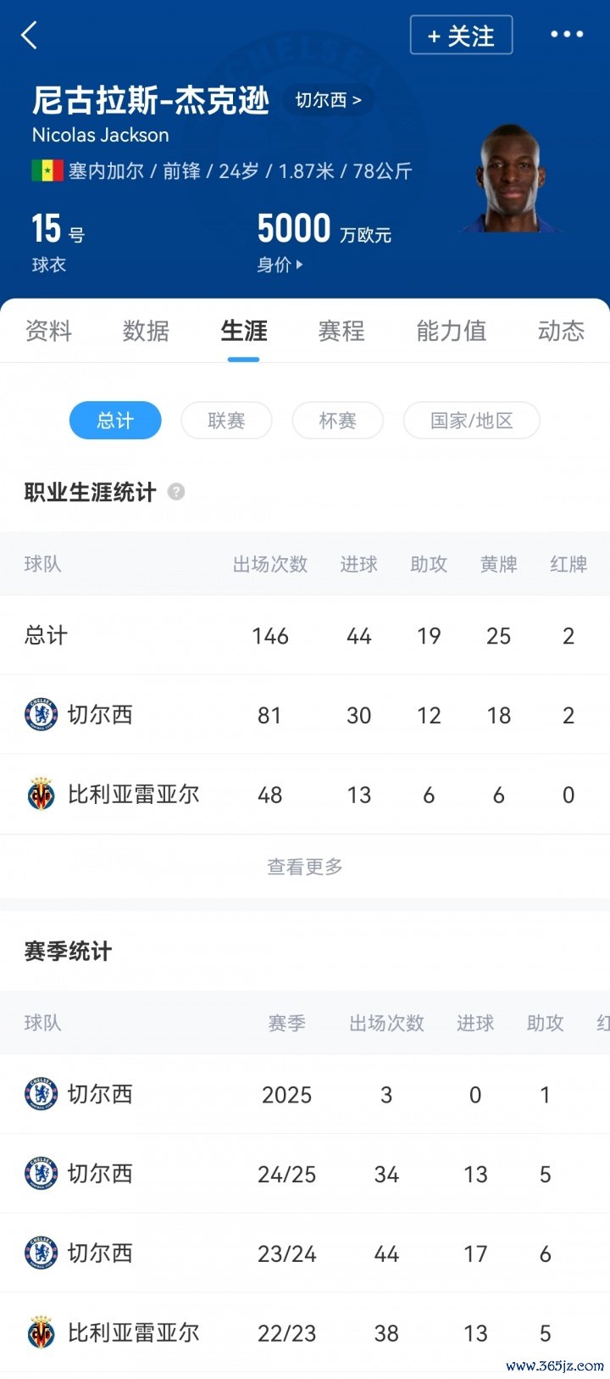Viewport: 610px width, 1379px height.
Task: Follow the player with 关注 button
Action: (x=461, y=36)
